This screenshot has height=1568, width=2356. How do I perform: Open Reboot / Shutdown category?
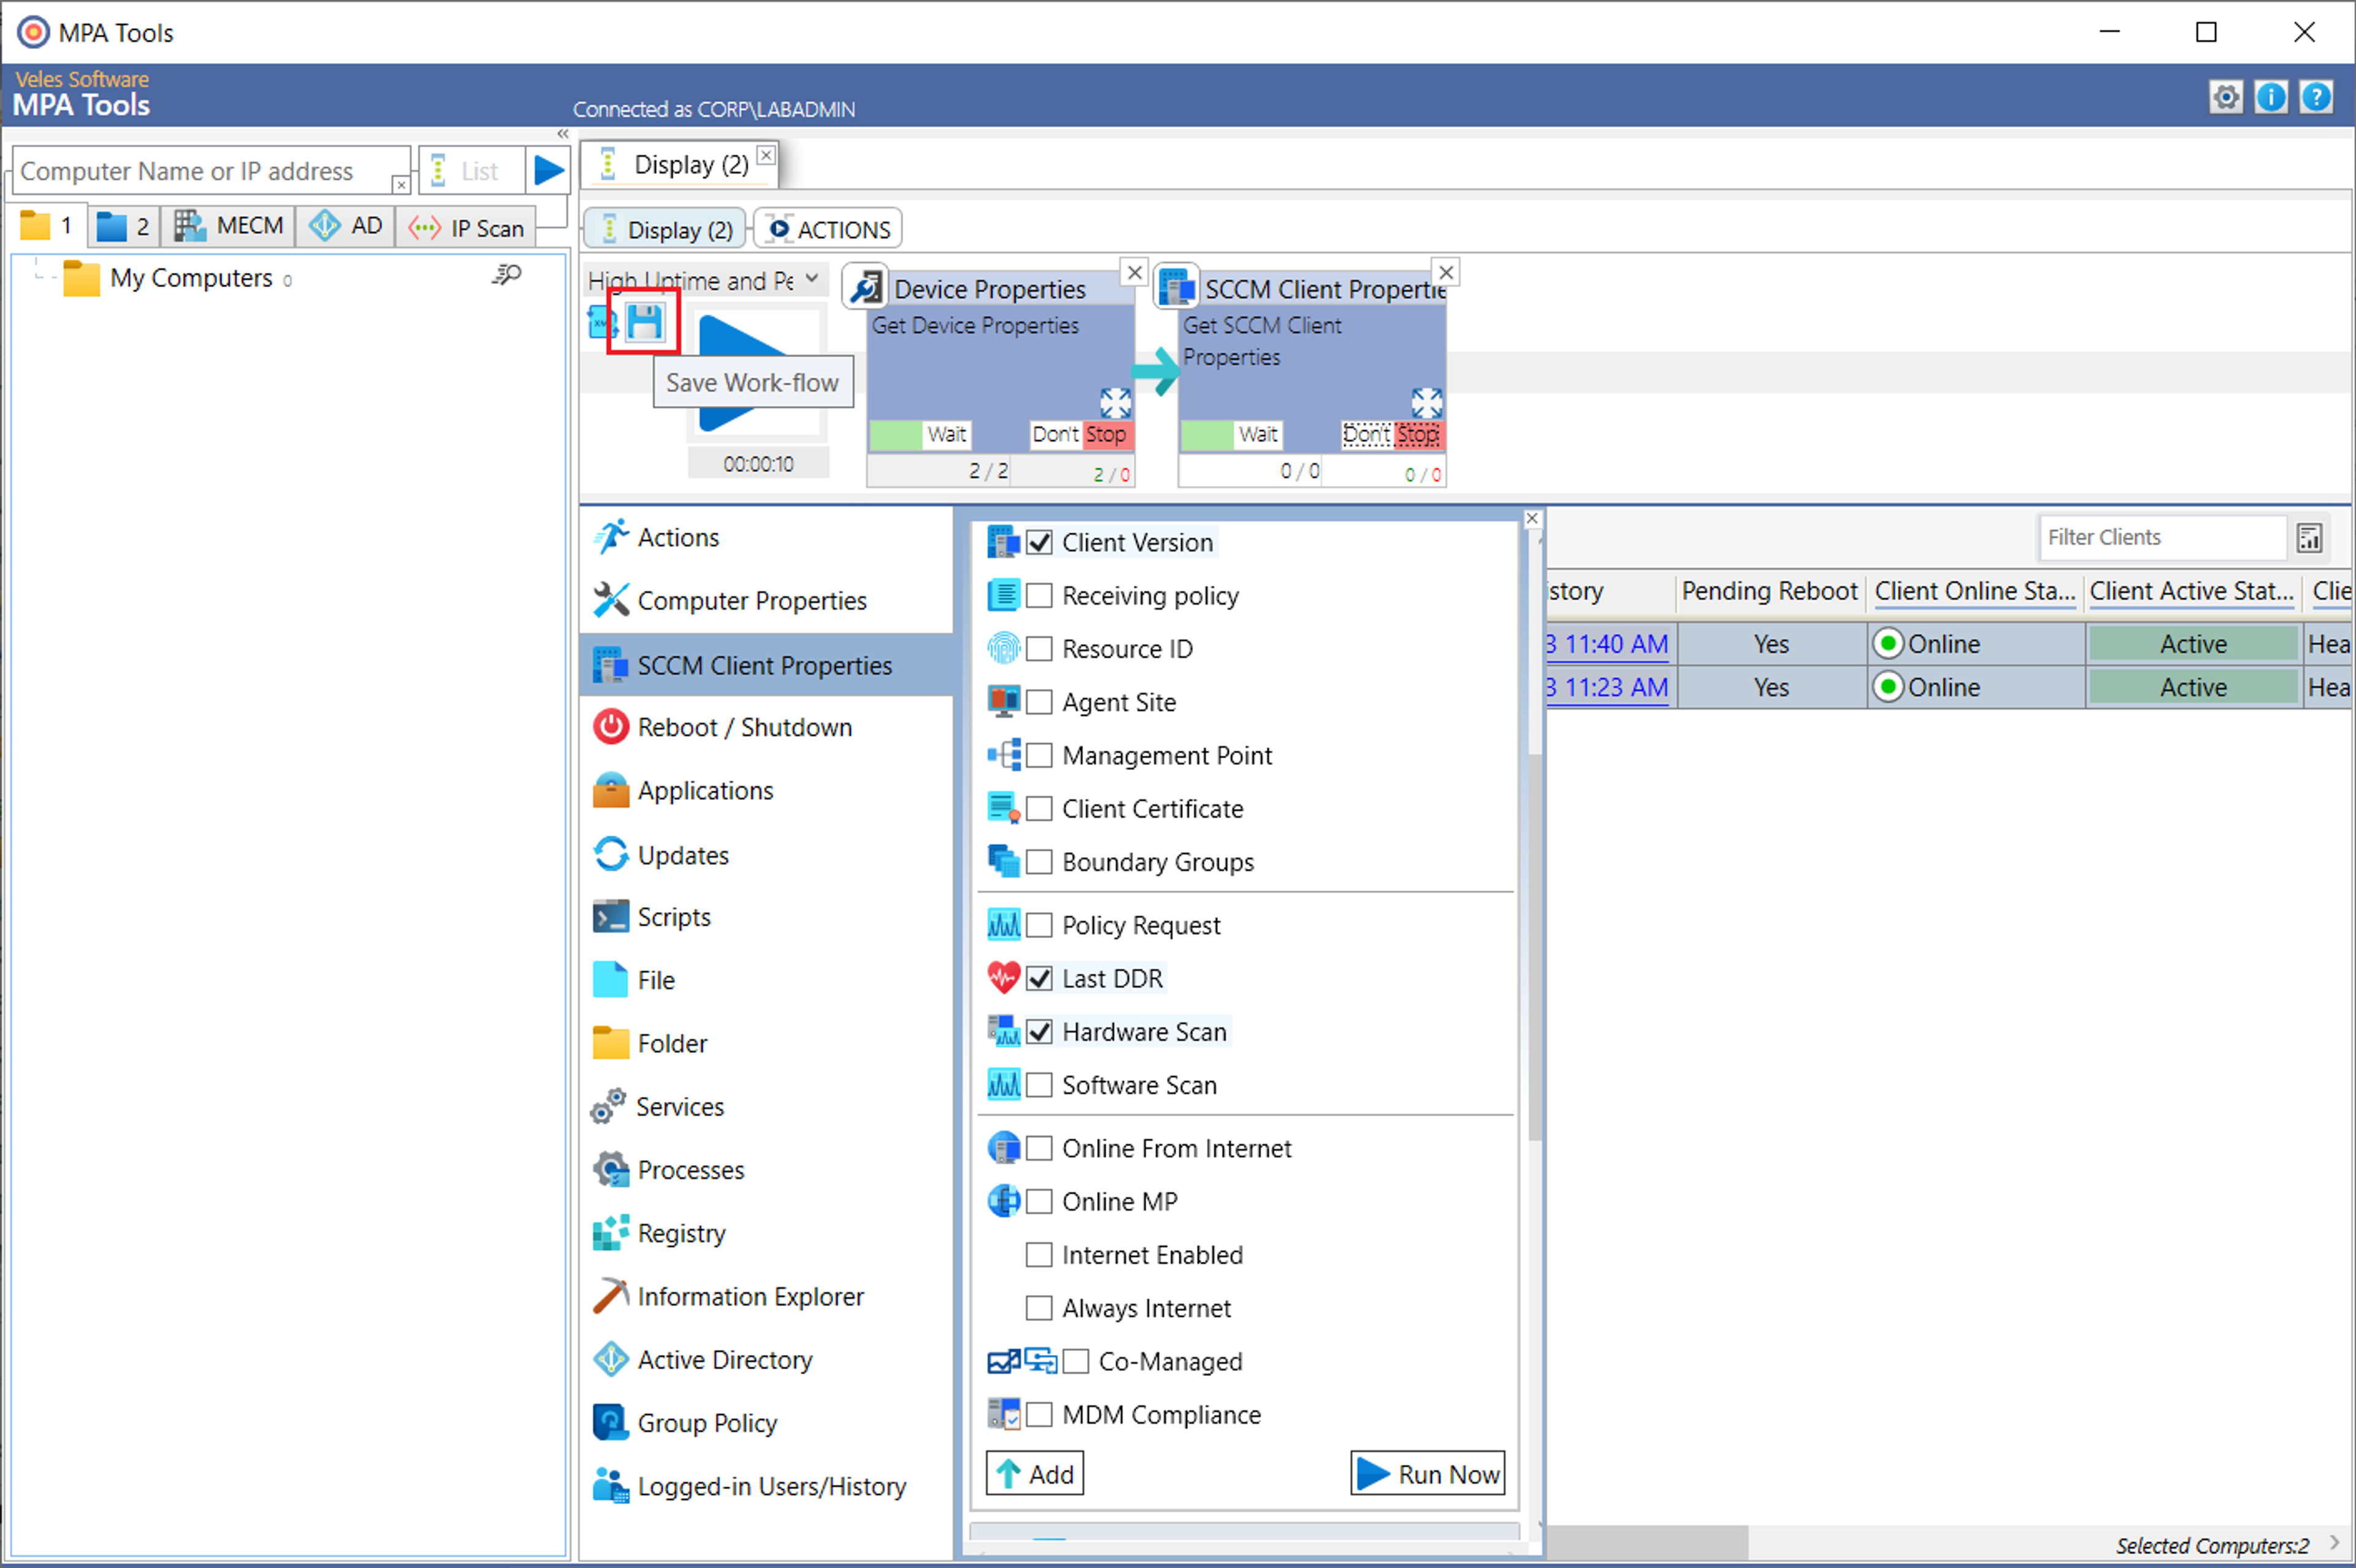pos(766,728)
